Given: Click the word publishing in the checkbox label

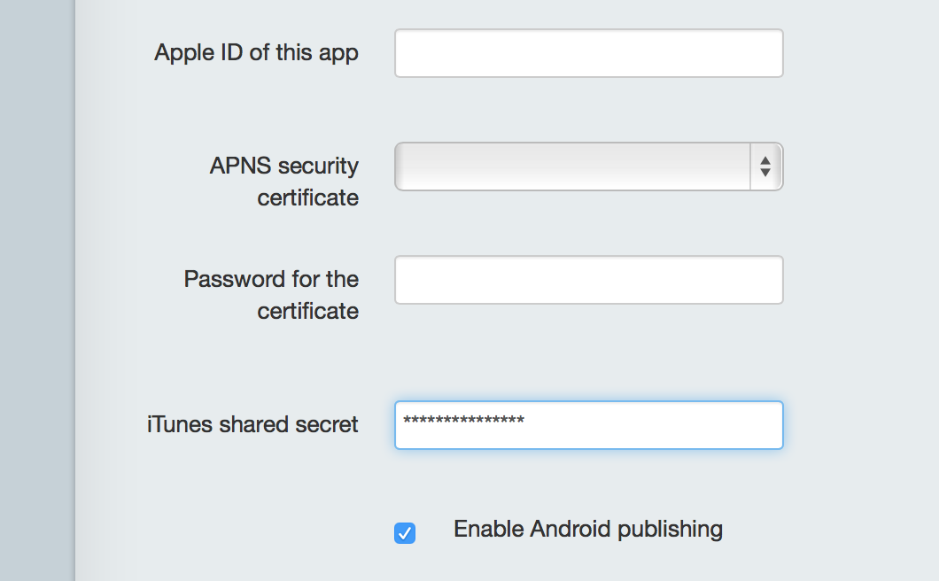Looking at the screenshot, I should pos(670,530).
